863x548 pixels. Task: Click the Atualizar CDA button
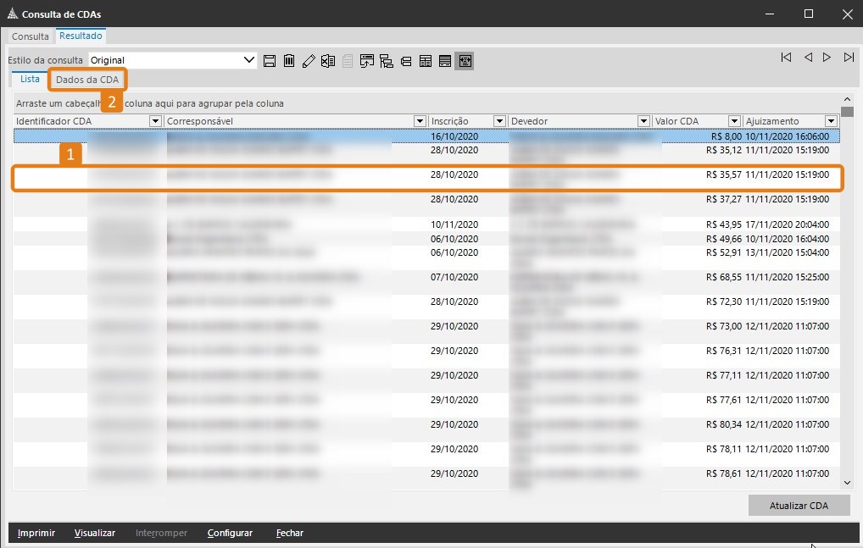coord(799,506)
